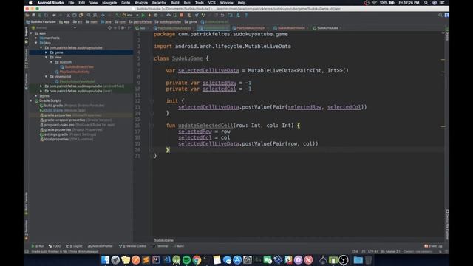Expand the manifests folder arrow
Screen dimensions: 473x266
pyautogui.click(x=36, y=38)
